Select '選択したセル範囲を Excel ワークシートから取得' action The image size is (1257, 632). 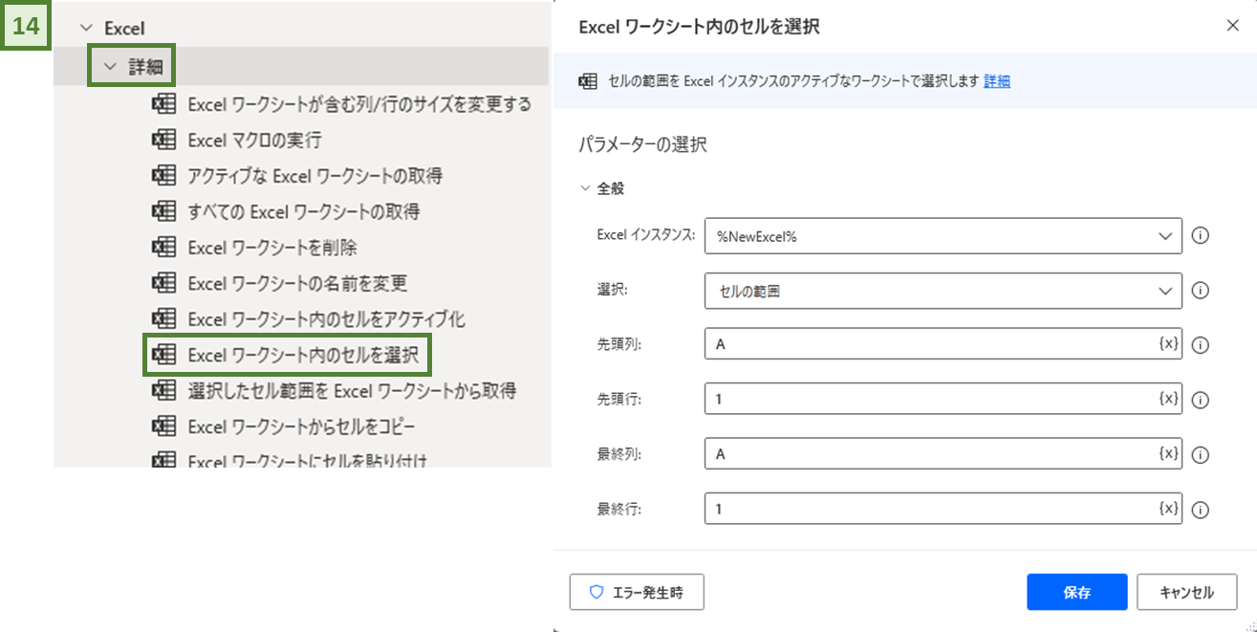[x=352, y=390]
